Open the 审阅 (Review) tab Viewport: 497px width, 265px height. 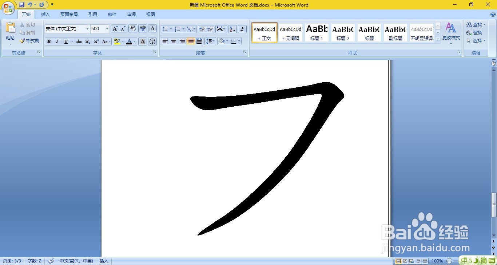click(131, 15)
